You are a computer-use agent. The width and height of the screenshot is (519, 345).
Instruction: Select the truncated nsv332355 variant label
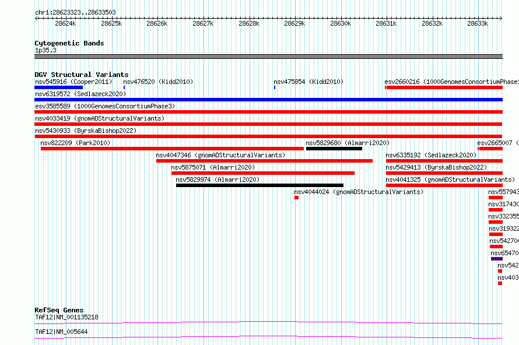point(503,216)
